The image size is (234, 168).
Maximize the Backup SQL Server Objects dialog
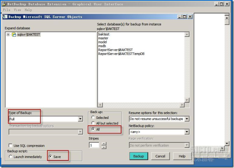coord(185,17)
